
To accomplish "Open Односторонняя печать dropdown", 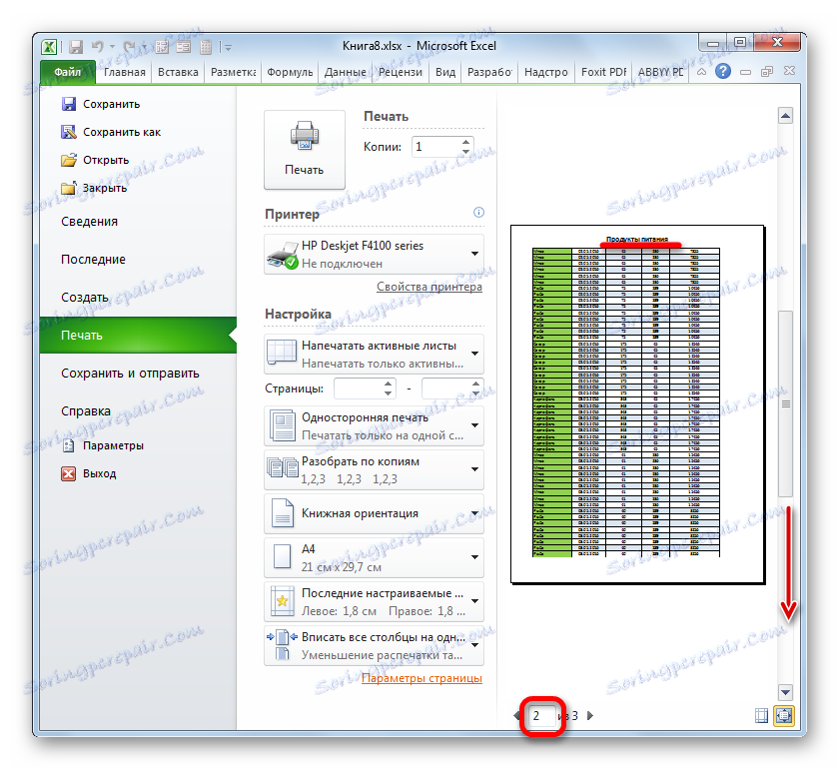I will tap(374, 426).
